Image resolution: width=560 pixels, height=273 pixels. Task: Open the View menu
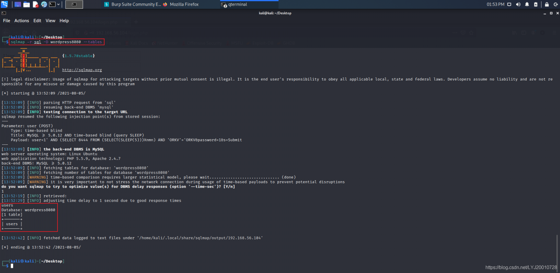(50, 21)
